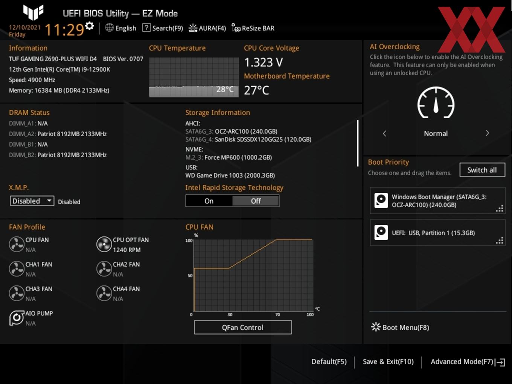The image size is (512, 384).
Task: Click DIMM_B2 Patriot 8192MB entry
Action: point(58,155)
